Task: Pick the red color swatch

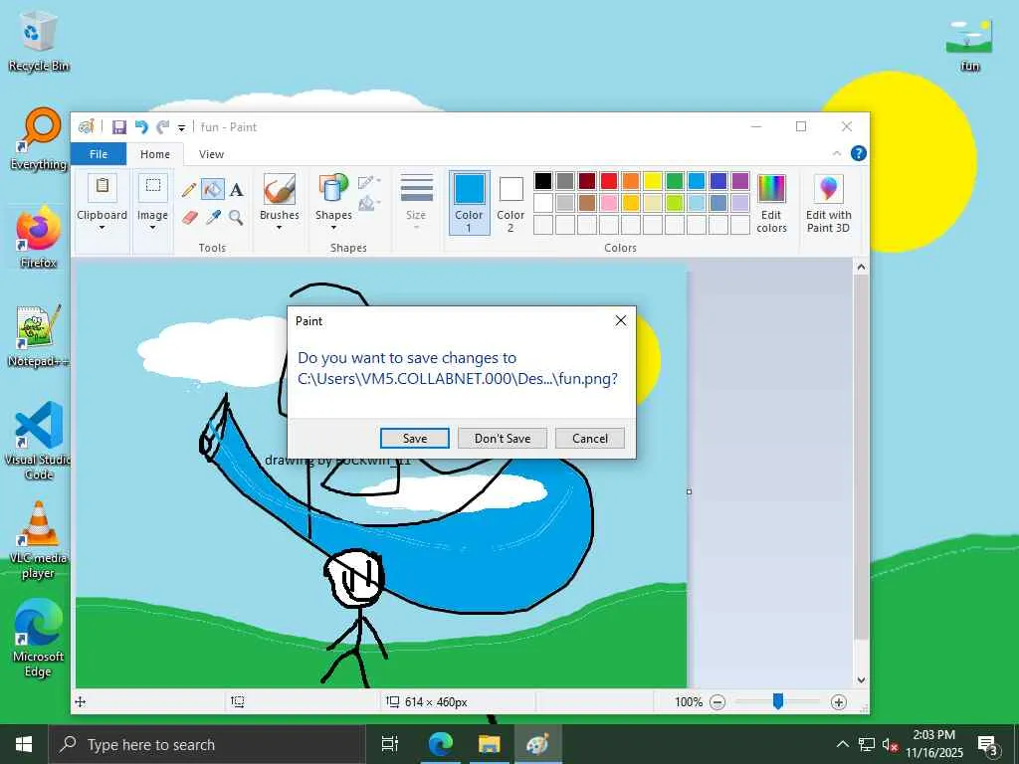Action: pos(609,181)
